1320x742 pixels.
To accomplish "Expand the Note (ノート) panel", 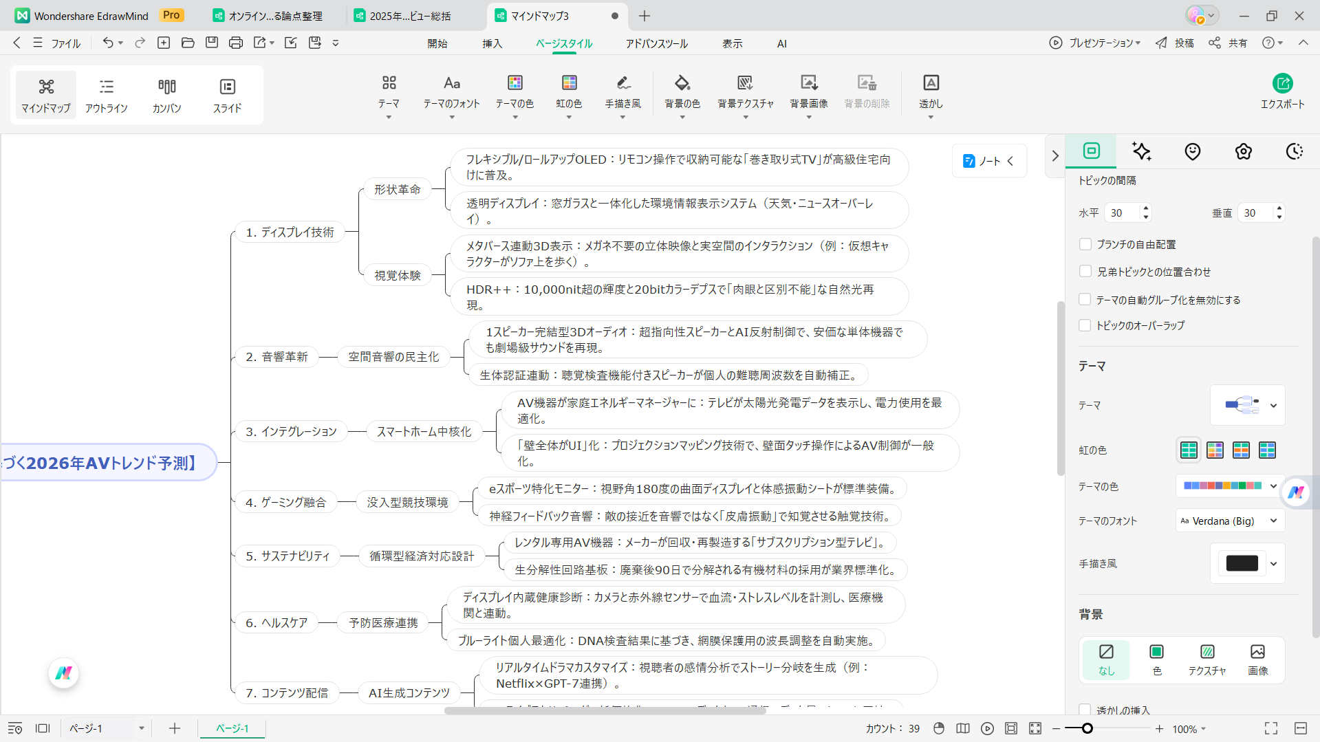I will click(989, 161).
